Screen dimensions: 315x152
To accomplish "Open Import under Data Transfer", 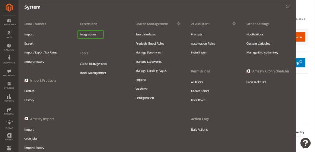I will pos(29,34).
